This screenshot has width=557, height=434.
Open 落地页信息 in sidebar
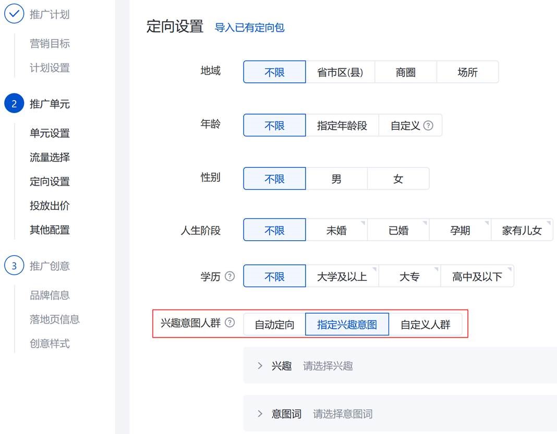[54, 319]
